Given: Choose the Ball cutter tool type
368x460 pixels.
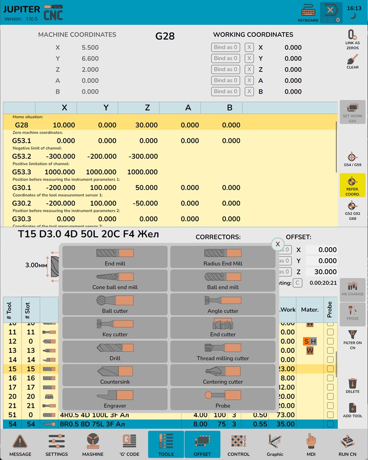Looking at the screenshot, I should pyautogui.click(x=115, y=304).
